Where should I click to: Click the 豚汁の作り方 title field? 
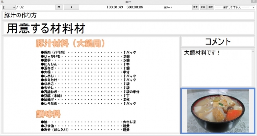128,15
